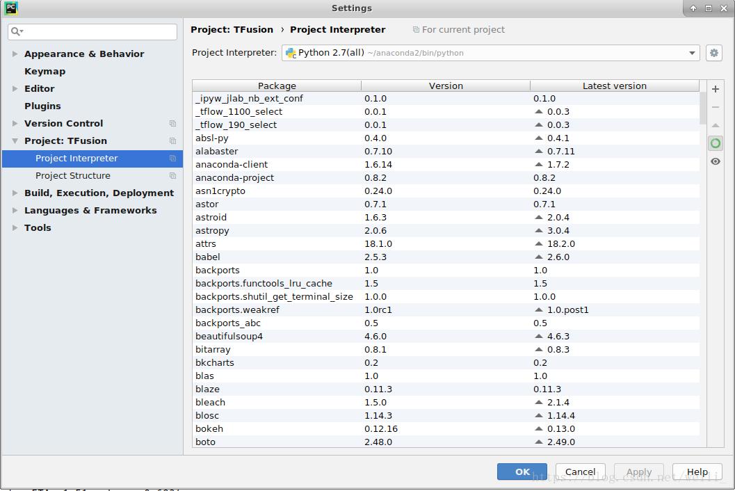Select the Plugins settings page
The width and height of the screenshot is (735, 491).
coord(42,106)
